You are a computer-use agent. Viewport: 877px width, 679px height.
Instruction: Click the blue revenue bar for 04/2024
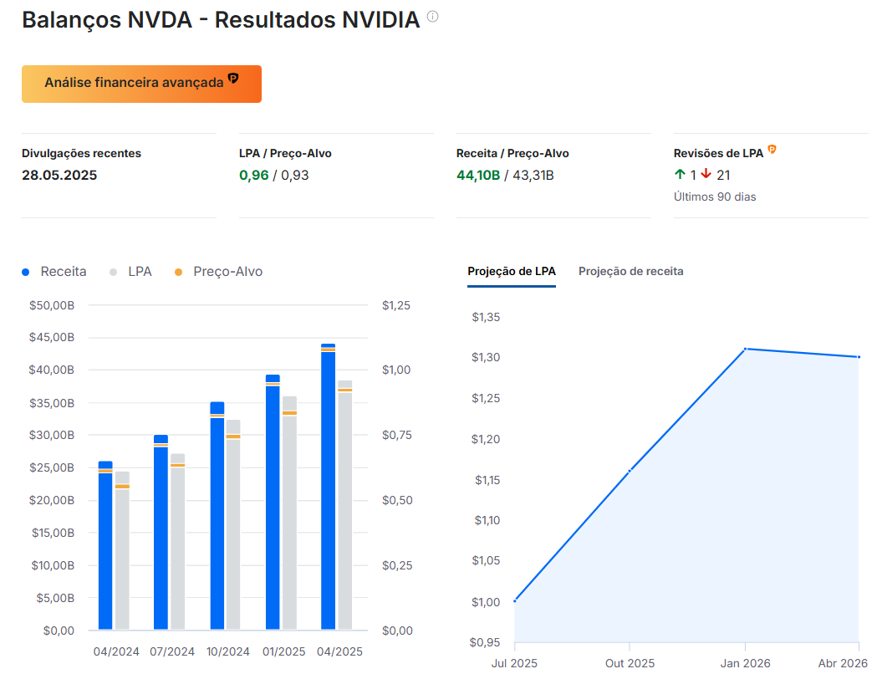pyautogui.click(x=105, y=545)
